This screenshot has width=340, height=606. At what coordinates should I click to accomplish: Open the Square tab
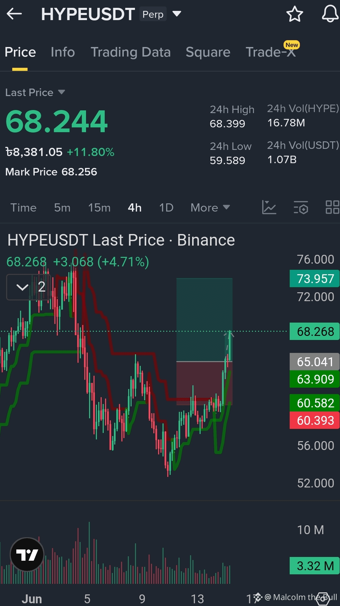(208, 52)
